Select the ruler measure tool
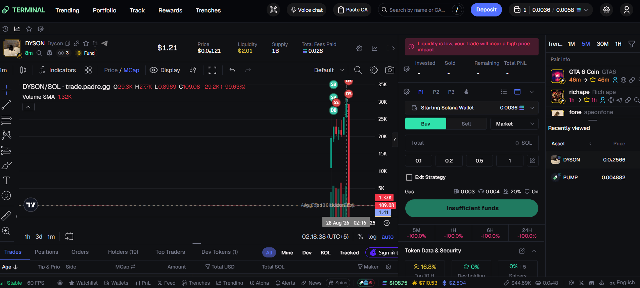 (6, 216)
